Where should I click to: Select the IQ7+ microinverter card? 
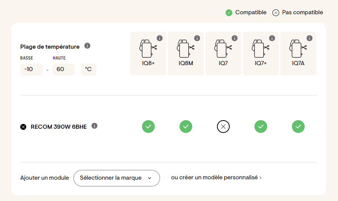261,54
